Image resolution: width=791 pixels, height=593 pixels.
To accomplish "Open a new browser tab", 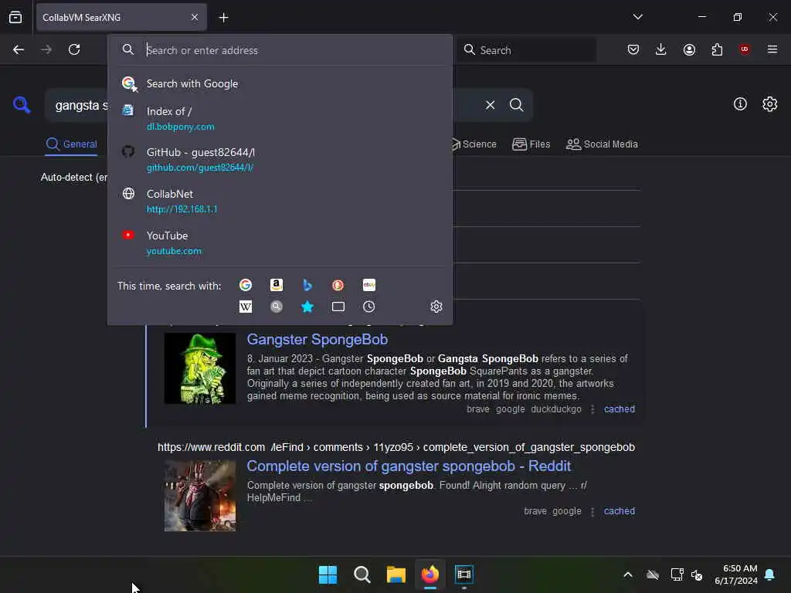I will (x=223, y=18).
